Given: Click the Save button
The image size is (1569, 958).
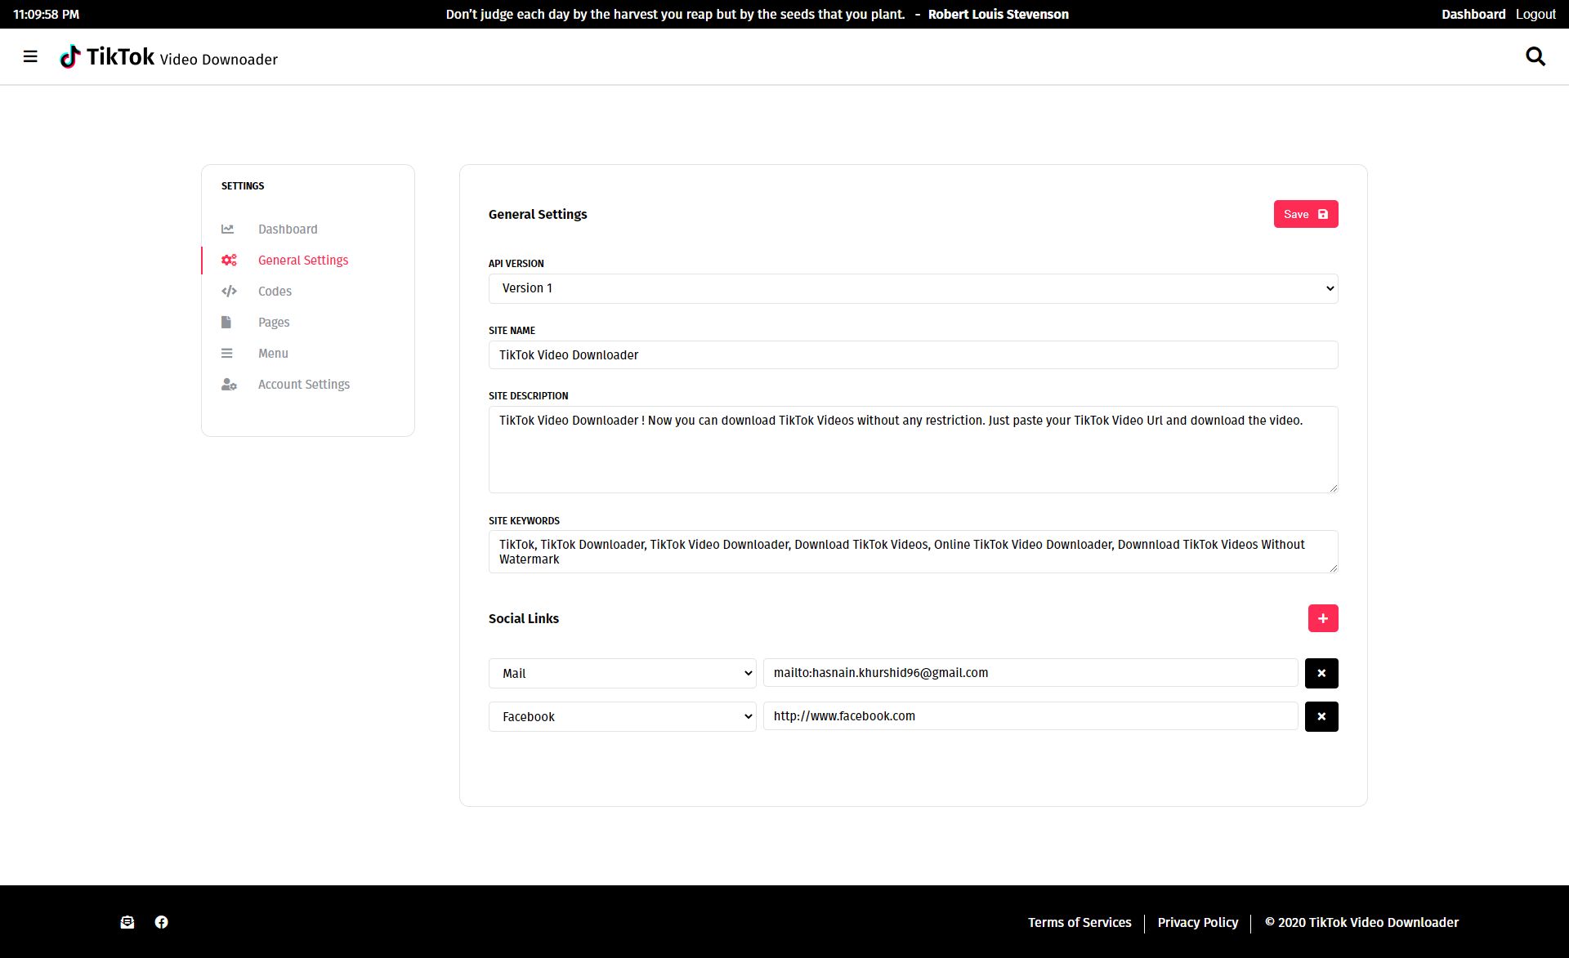Looking at the screenshot, I should tap(1305, 214).
